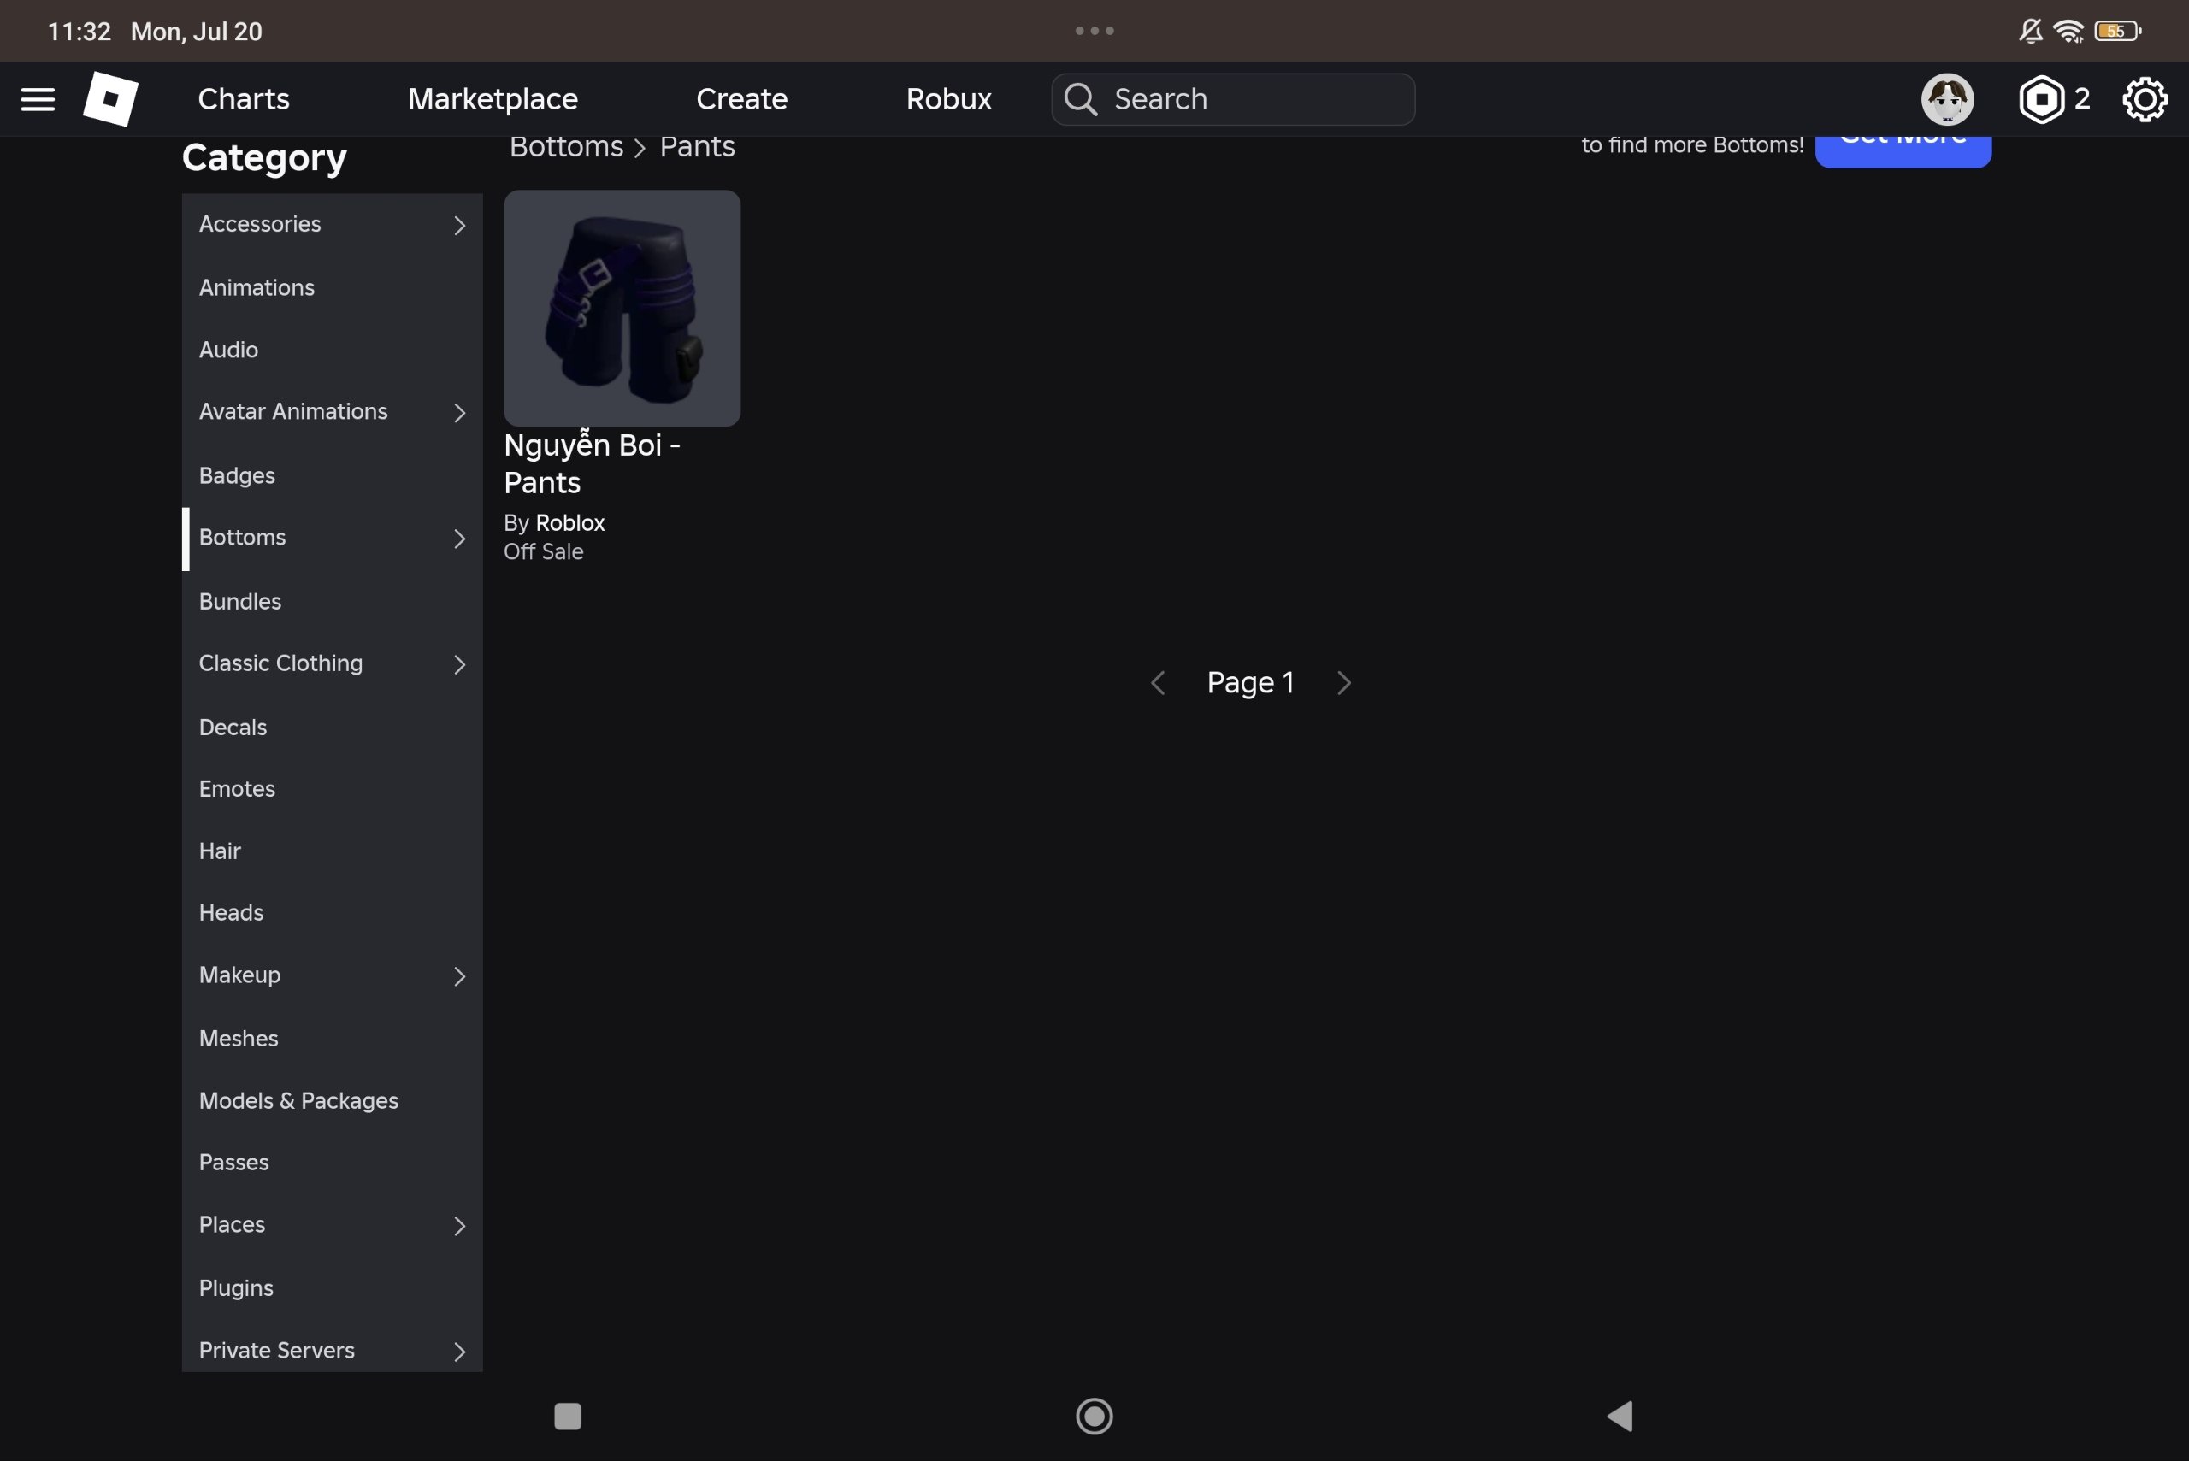Expand the Accessories category
The image size is (2189, 1461).
coord(332,225)
